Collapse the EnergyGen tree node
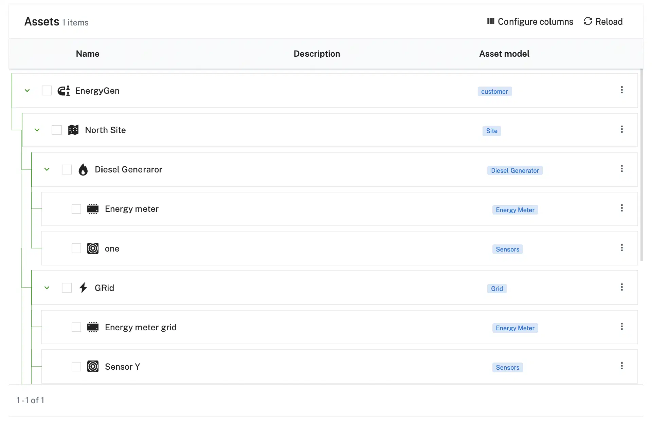 pyautogui.click(x=27, y=91)
